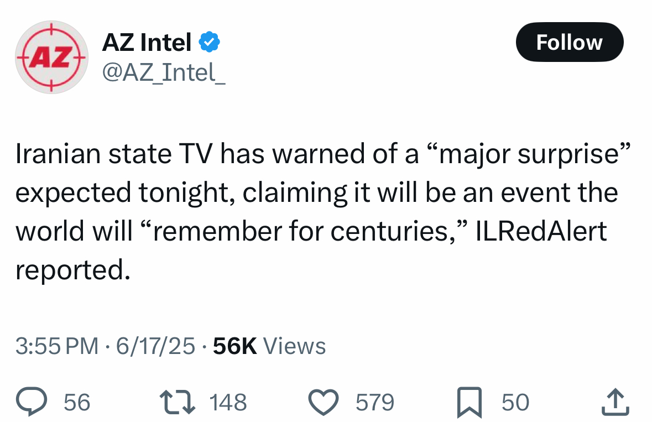This screenshot has height=422, width=652.
Task: Open the AZ Intel display name
Action: [x=147, y=42]
